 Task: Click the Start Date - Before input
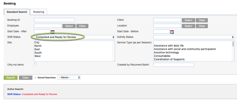161,31
